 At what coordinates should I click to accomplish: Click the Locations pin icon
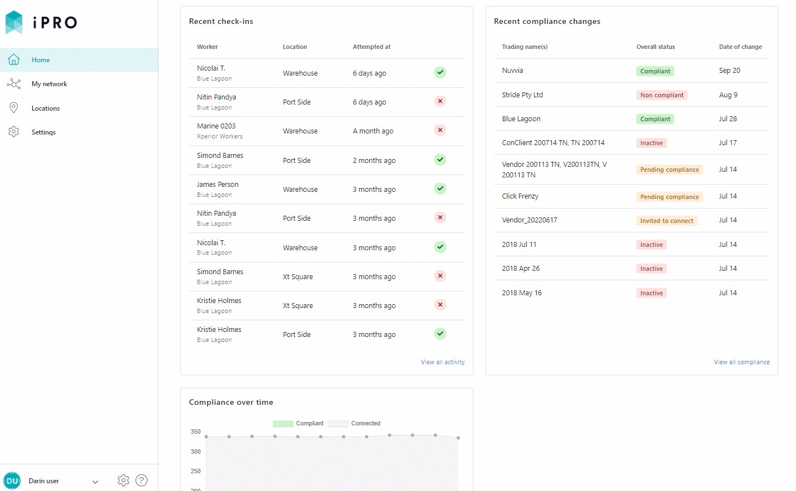pos(14,108)
